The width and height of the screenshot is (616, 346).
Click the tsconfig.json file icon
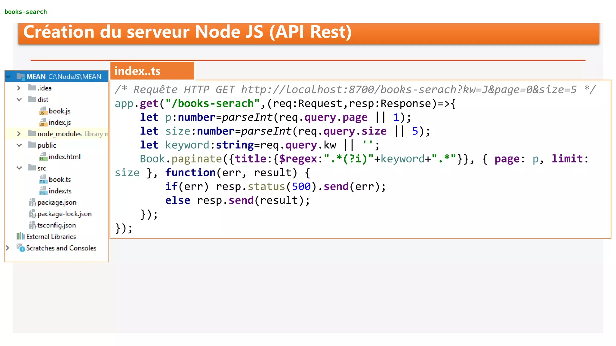tap(32, 225)
